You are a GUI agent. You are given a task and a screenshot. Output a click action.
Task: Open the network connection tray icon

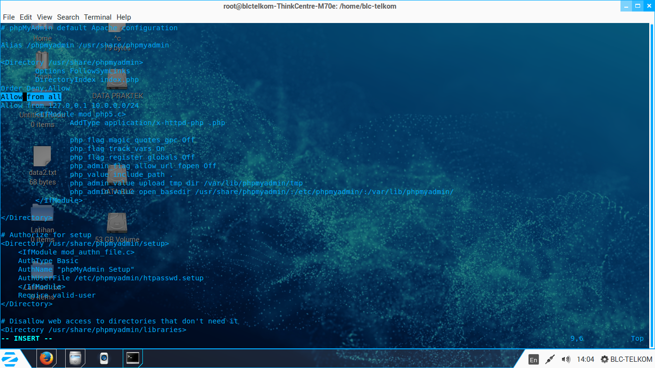tap(550, 359)
